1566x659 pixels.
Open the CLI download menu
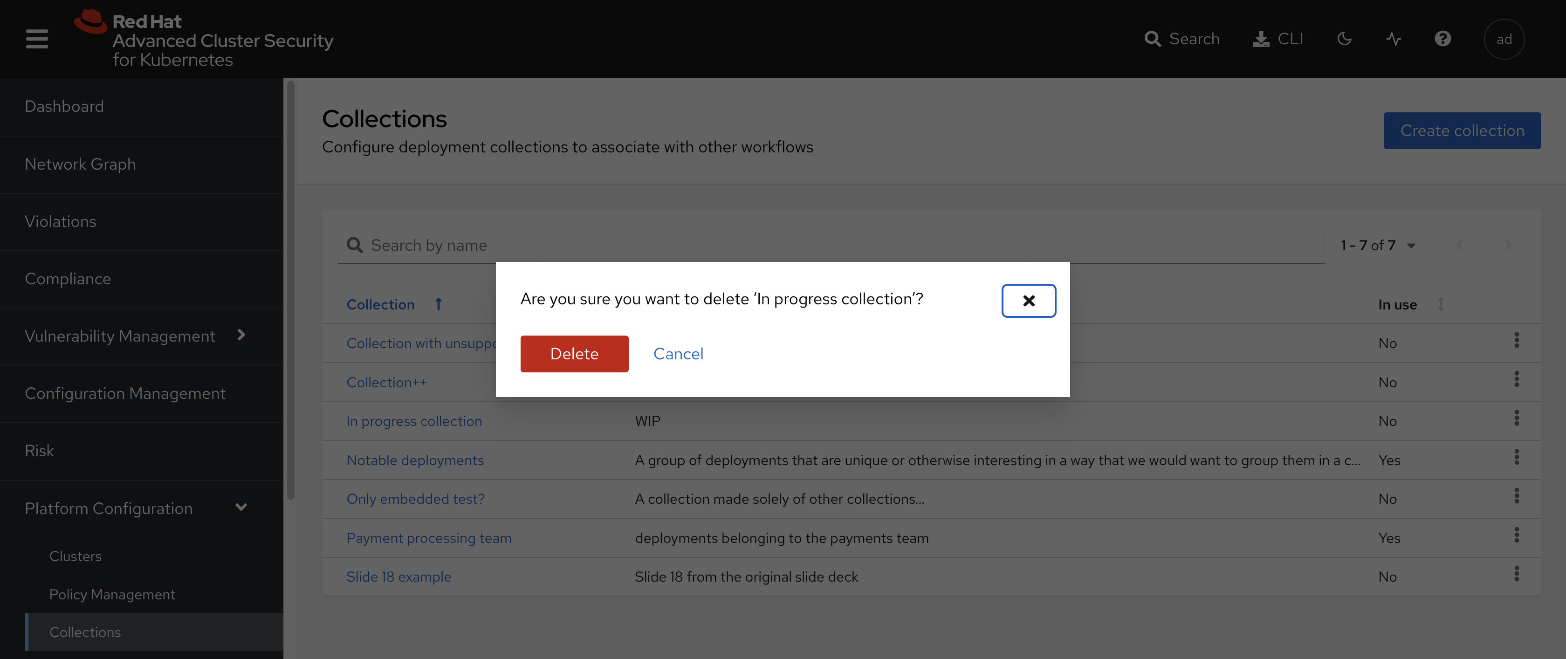coord(1277,39)
